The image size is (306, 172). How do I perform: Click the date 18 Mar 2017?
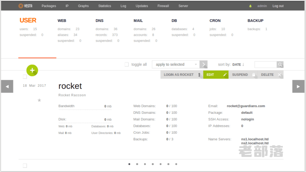[x=34, y=86]
